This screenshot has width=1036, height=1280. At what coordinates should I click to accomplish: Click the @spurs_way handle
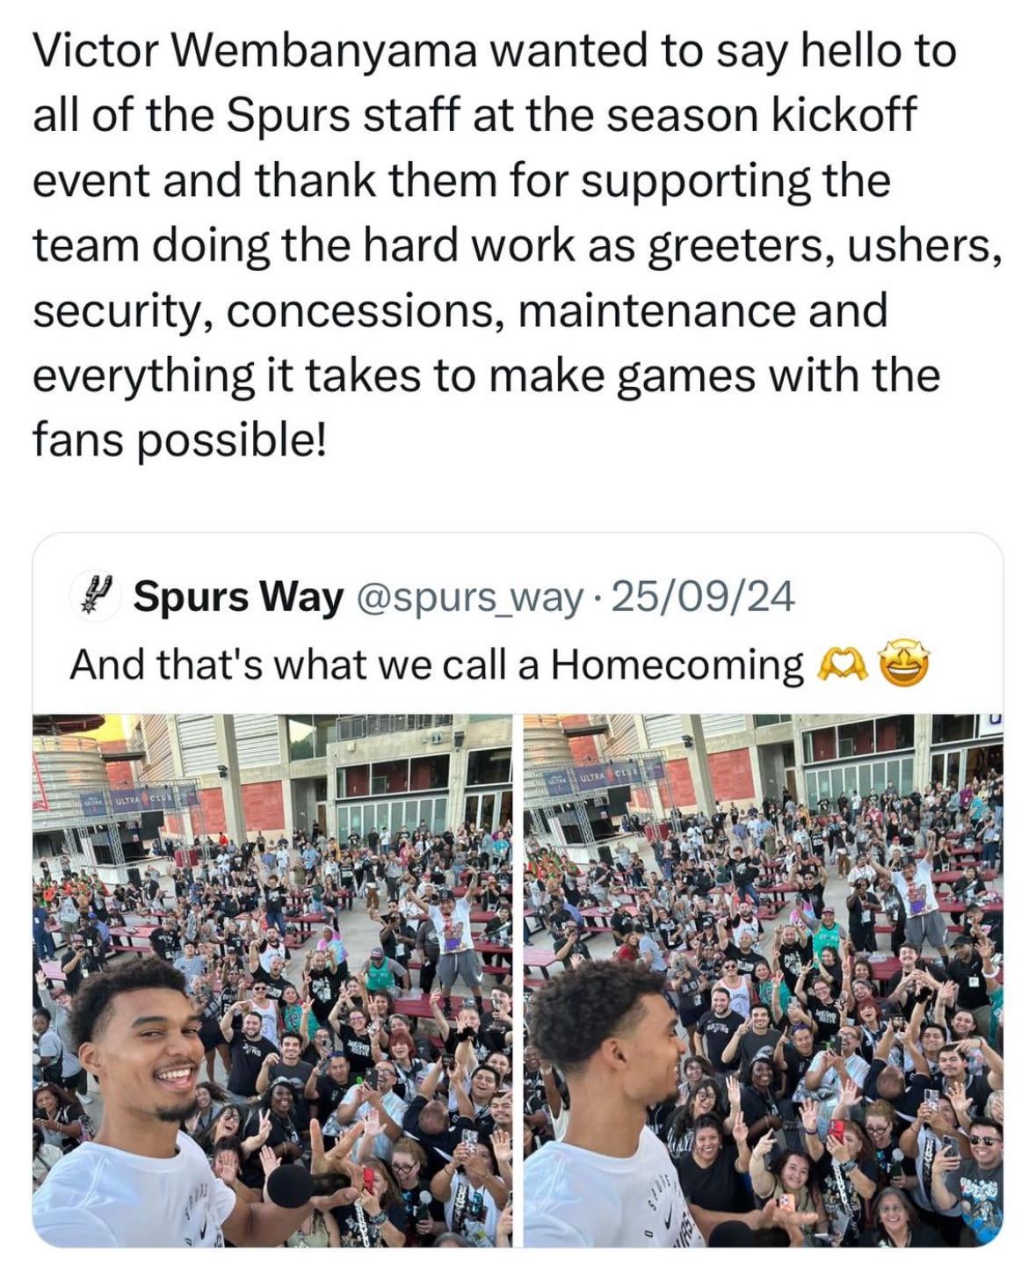click(x=467, y=598)
